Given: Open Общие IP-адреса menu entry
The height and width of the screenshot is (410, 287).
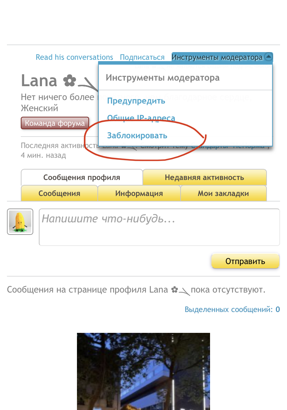Looking at the screenshot, I should (141, 118).
